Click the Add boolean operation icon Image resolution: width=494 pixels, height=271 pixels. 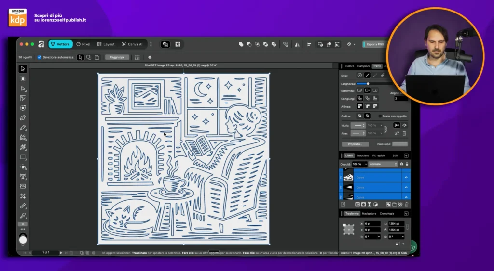pos(241,44)
